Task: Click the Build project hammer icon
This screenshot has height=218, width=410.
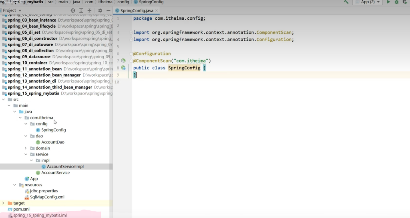Action: pos(346,2)
